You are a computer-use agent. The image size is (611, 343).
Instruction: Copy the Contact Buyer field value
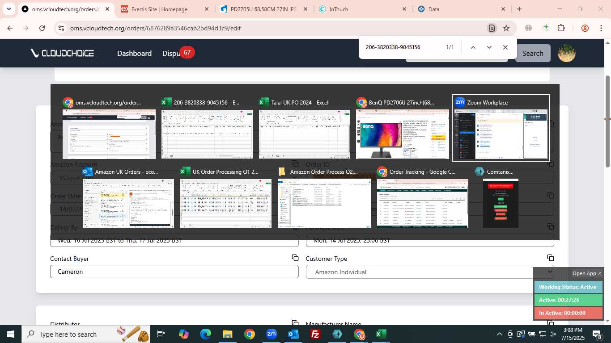(295, 258)
